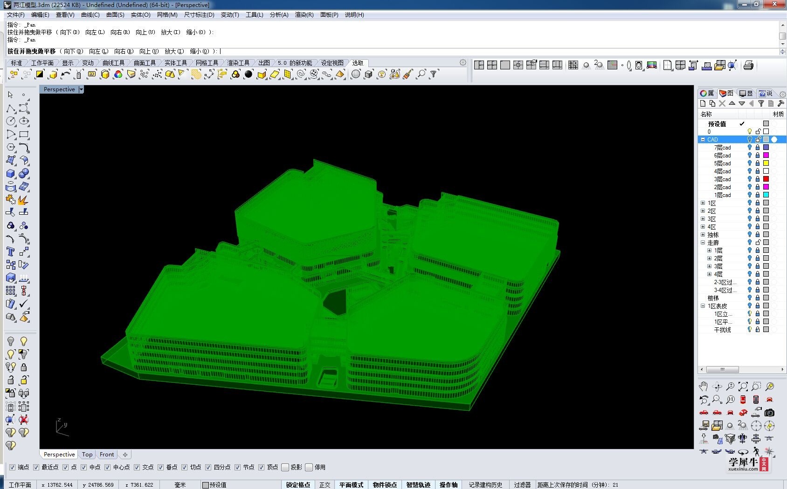This screenshot has height=489, width=787.
Task: Click the lock objects padlock icon
Action: pyautogui.click(x=24, y=367)
